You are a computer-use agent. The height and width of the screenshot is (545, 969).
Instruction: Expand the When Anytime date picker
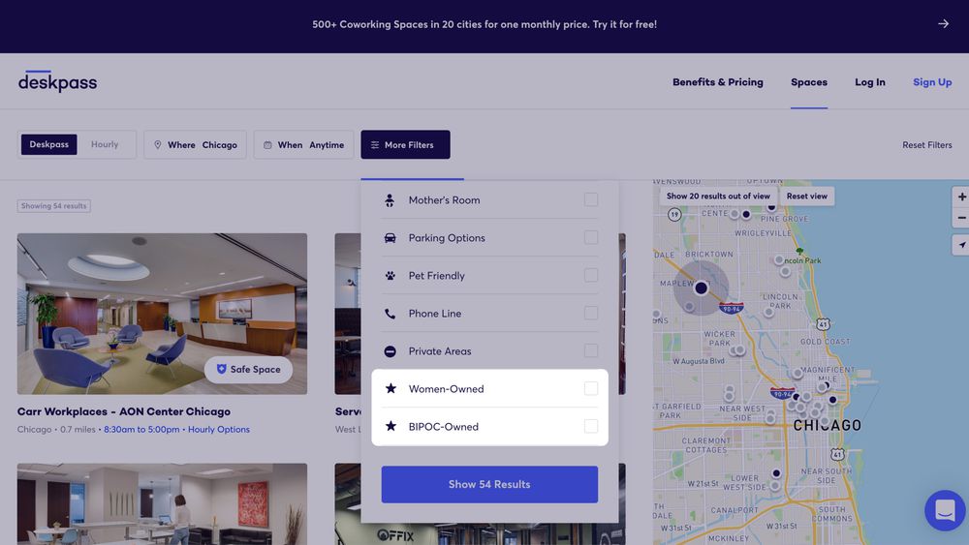click(x=304, y=145)
